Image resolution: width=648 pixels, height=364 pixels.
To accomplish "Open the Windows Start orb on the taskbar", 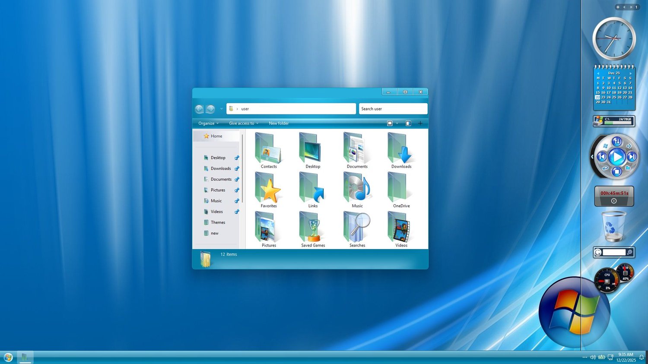I will (8, 357).
